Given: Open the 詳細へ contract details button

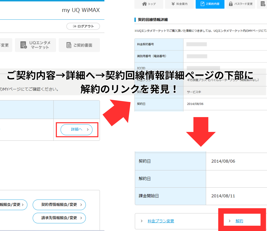Looking at the screenshot, I should 77,130.
